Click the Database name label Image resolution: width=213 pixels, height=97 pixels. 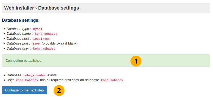[20, 34]
